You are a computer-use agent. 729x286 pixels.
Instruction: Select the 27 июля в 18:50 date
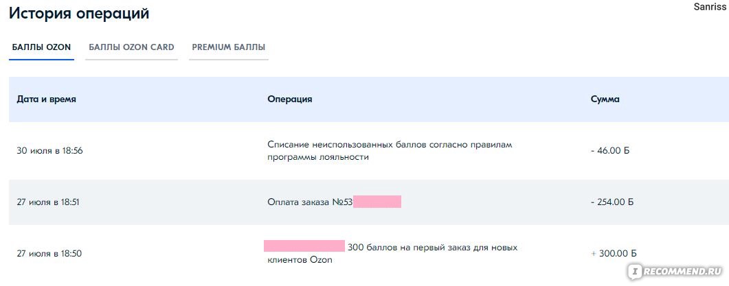[49, 254]
